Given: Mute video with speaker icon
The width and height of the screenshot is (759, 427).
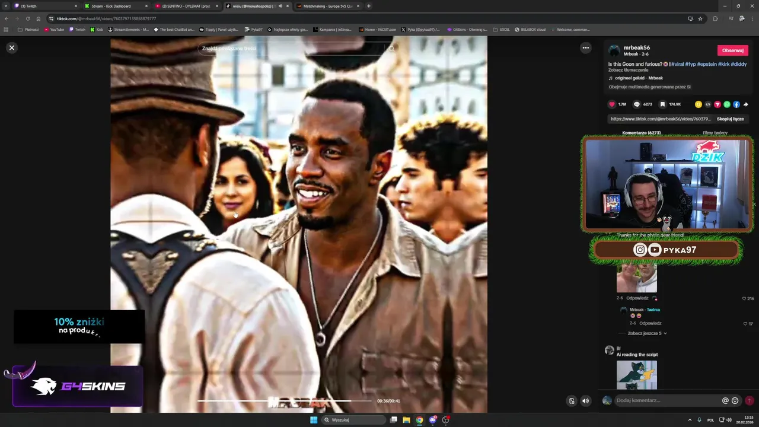Looking at the screenshot, I should coord(585,401).
